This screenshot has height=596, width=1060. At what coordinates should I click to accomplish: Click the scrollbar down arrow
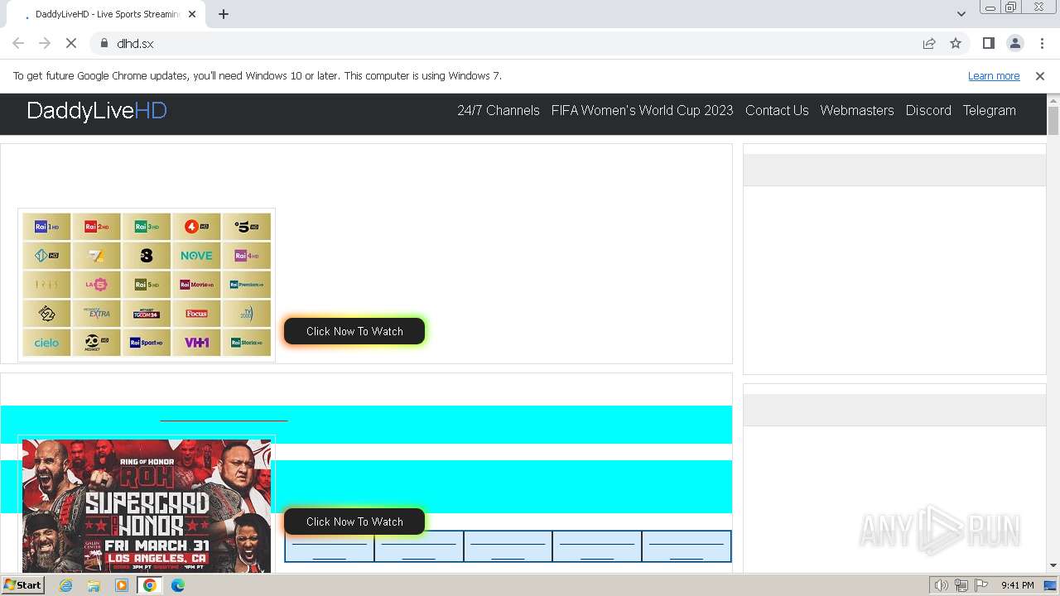click(x=1053, y=566)
